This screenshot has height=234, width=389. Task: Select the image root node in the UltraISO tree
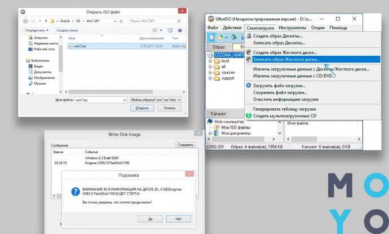tap(229, 55)
